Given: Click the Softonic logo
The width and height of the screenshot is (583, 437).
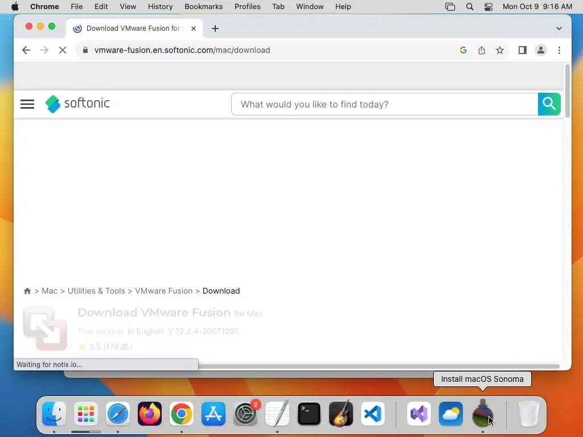Looking at the screenshot, I should coord(77,104).
